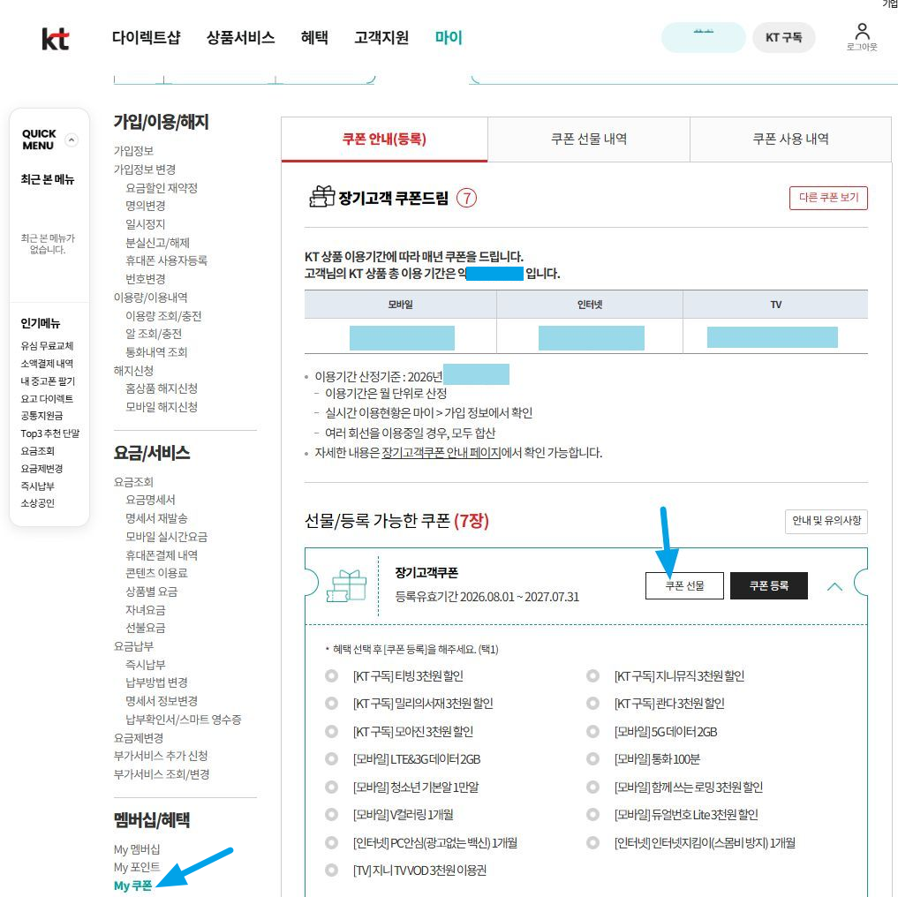898x897 pixels.
Task: Open 모바일 해지신청 sidebar link
Action: [x=162, y=407]
